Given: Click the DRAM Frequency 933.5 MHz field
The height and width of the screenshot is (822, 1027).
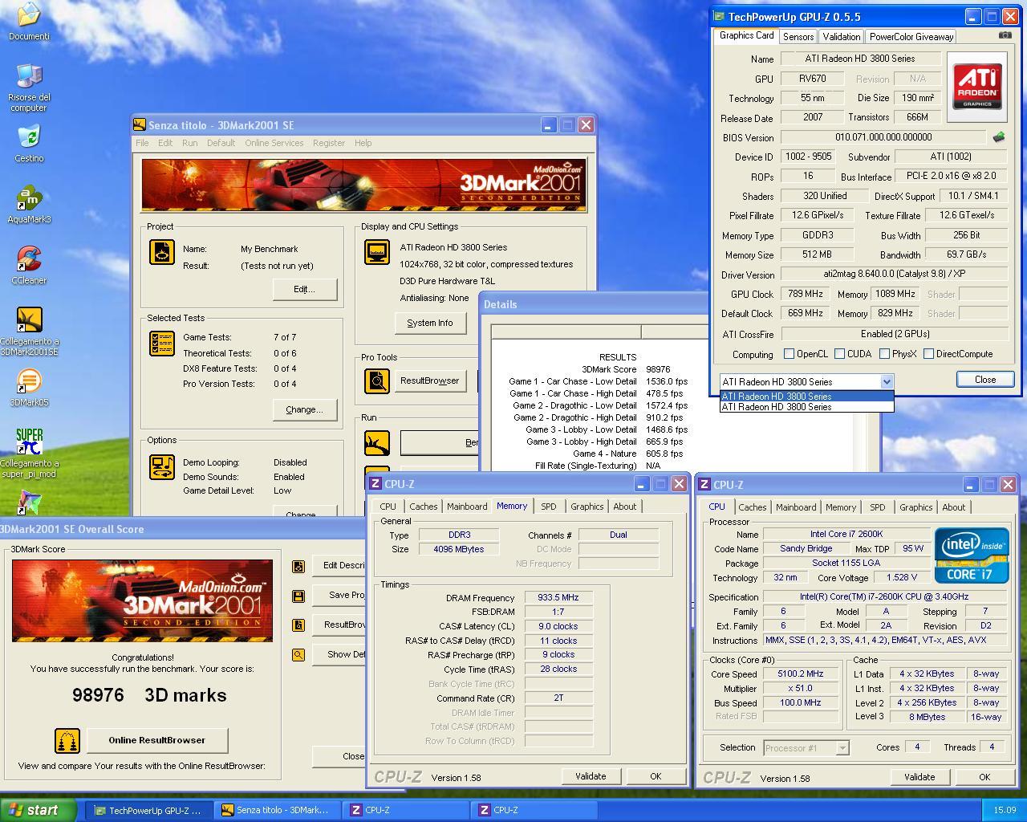Looking at the screenshot, I should pos(558,598).
